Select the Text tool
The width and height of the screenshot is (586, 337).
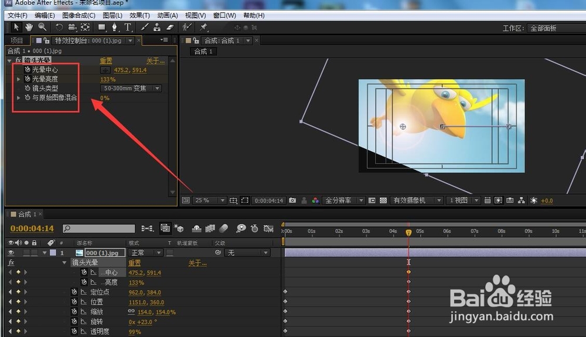[128, 27]
